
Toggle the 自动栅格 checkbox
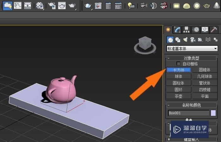pyautogui.click(x=178, y=64)
